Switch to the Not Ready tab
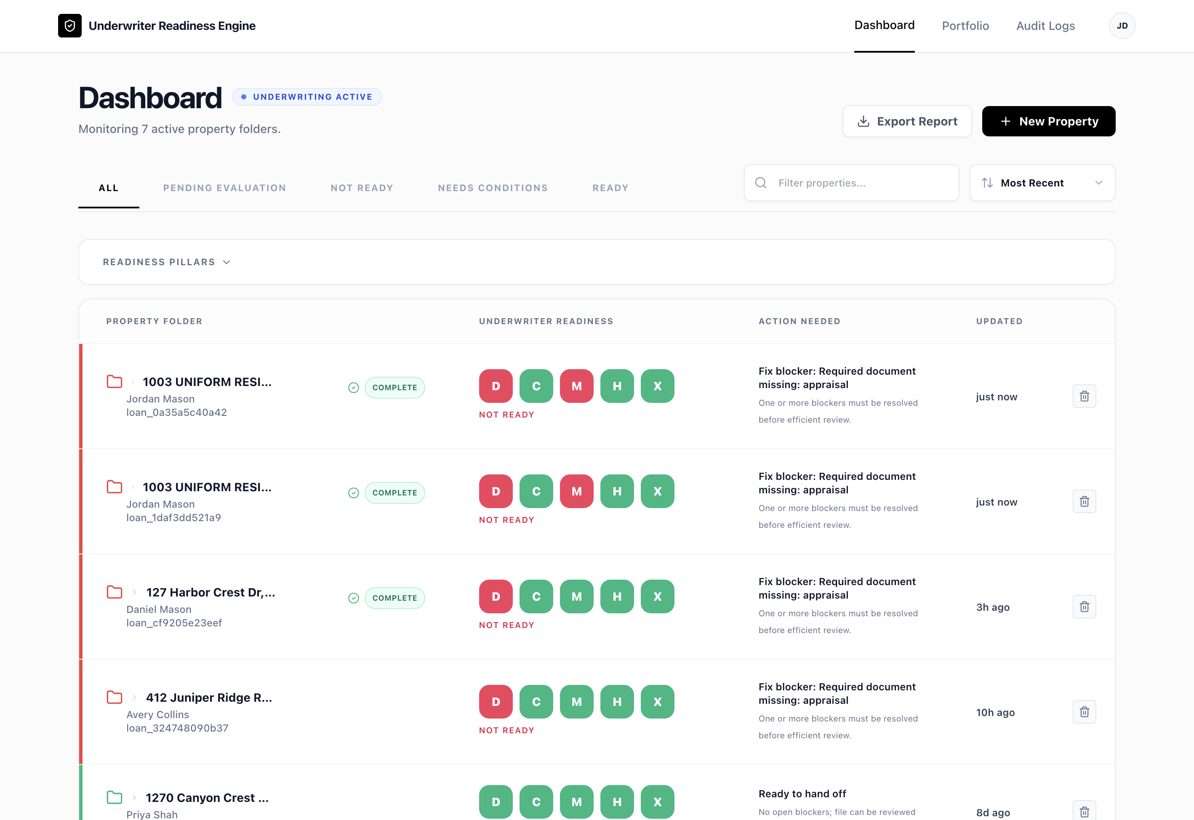 click(362, 188)
